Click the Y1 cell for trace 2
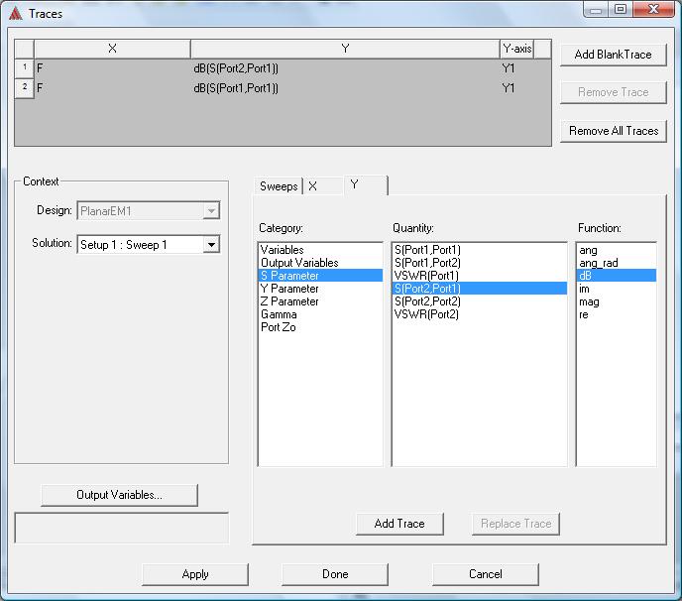The width and height of the screenshot is (682, 601). tap(516, 88)
